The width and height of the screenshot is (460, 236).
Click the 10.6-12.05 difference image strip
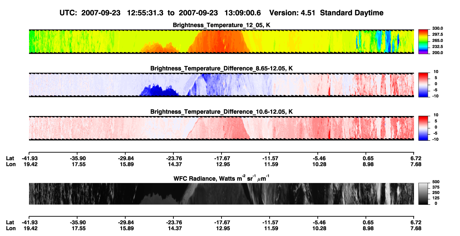(x=221, y=128)
